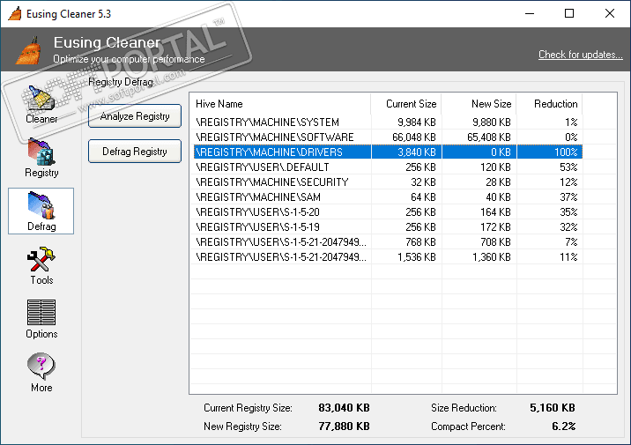
Task: Select the \REGISTRY\MACHINE\SECURITY row
Action: [x=388, y=182]
